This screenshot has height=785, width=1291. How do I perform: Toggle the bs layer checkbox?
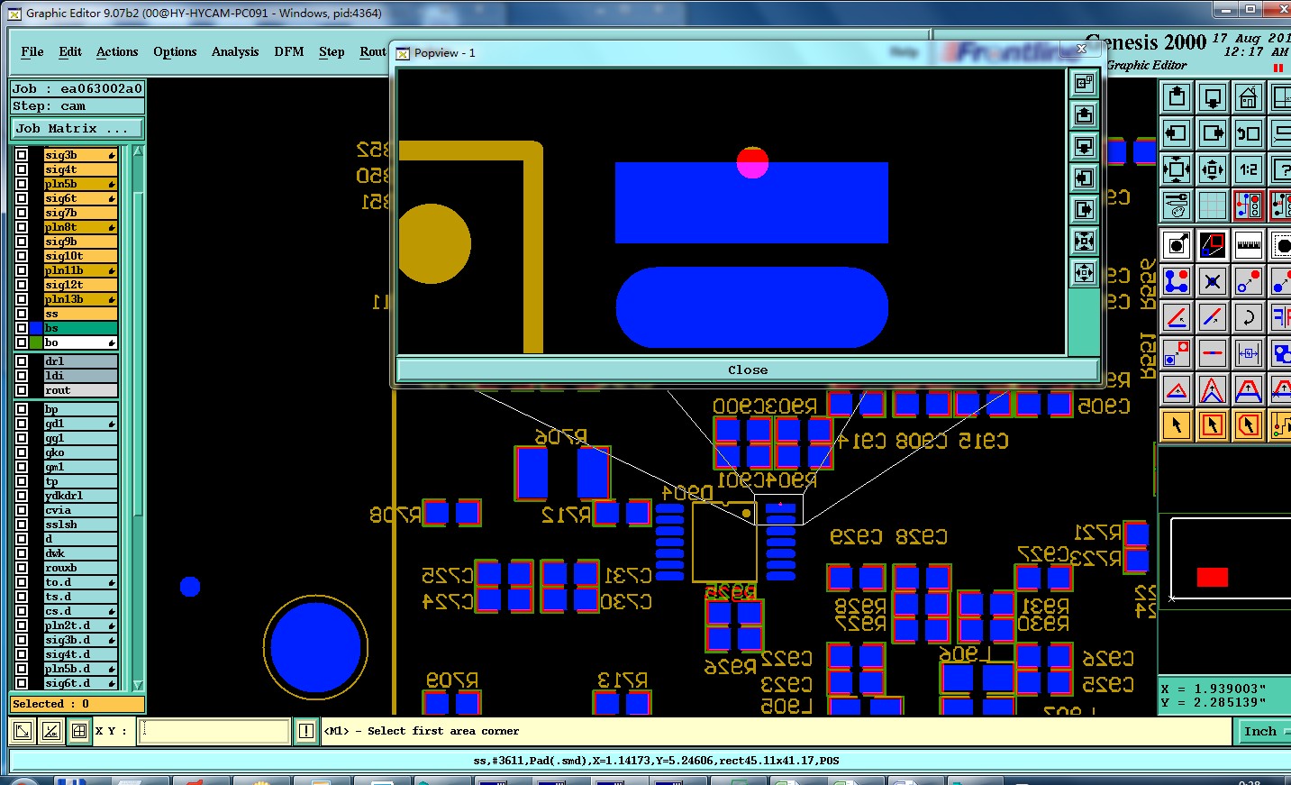click(22, 328)
